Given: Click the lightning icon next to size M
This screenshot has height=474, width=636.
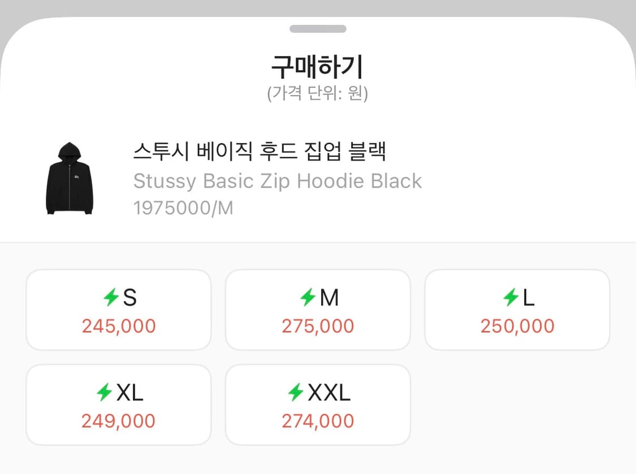Looking at the screenshot, I should [x=308, y=297].
